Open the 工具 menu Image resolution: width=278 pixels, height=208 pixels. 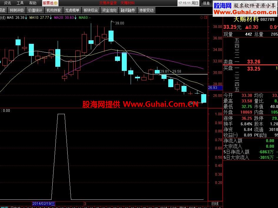tap(20, 3)
